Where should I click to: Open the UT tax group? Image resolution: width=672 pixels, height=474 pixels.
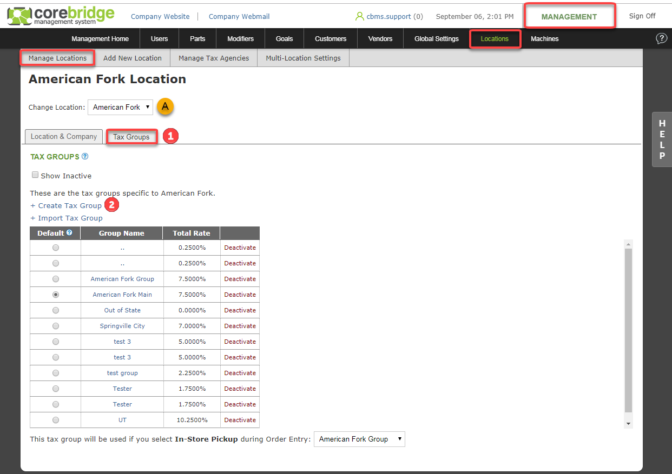[122, 420]
